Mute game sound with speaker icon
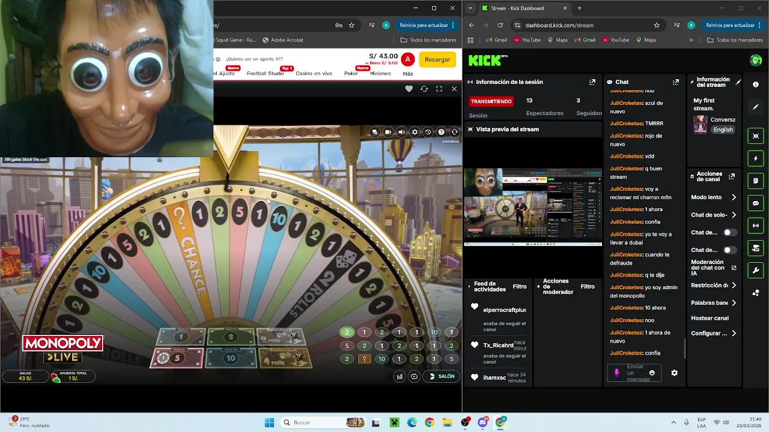 coord(401,132)
